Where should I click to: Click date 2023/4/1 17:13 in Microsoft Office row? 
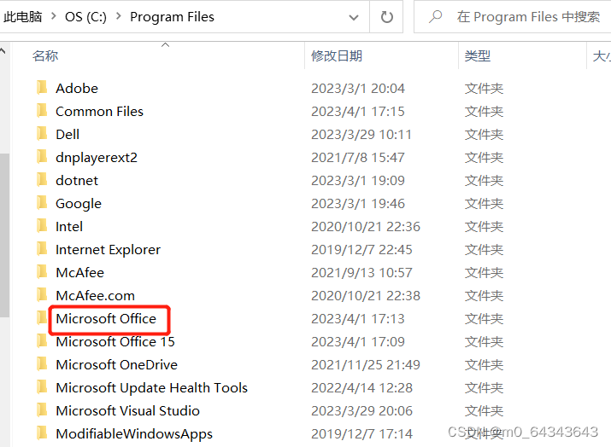[358, 319]
